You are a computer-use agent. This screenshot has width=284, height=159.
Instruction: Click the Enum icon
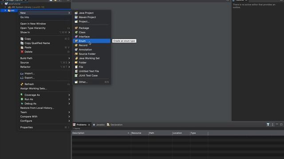pos(76,41)
